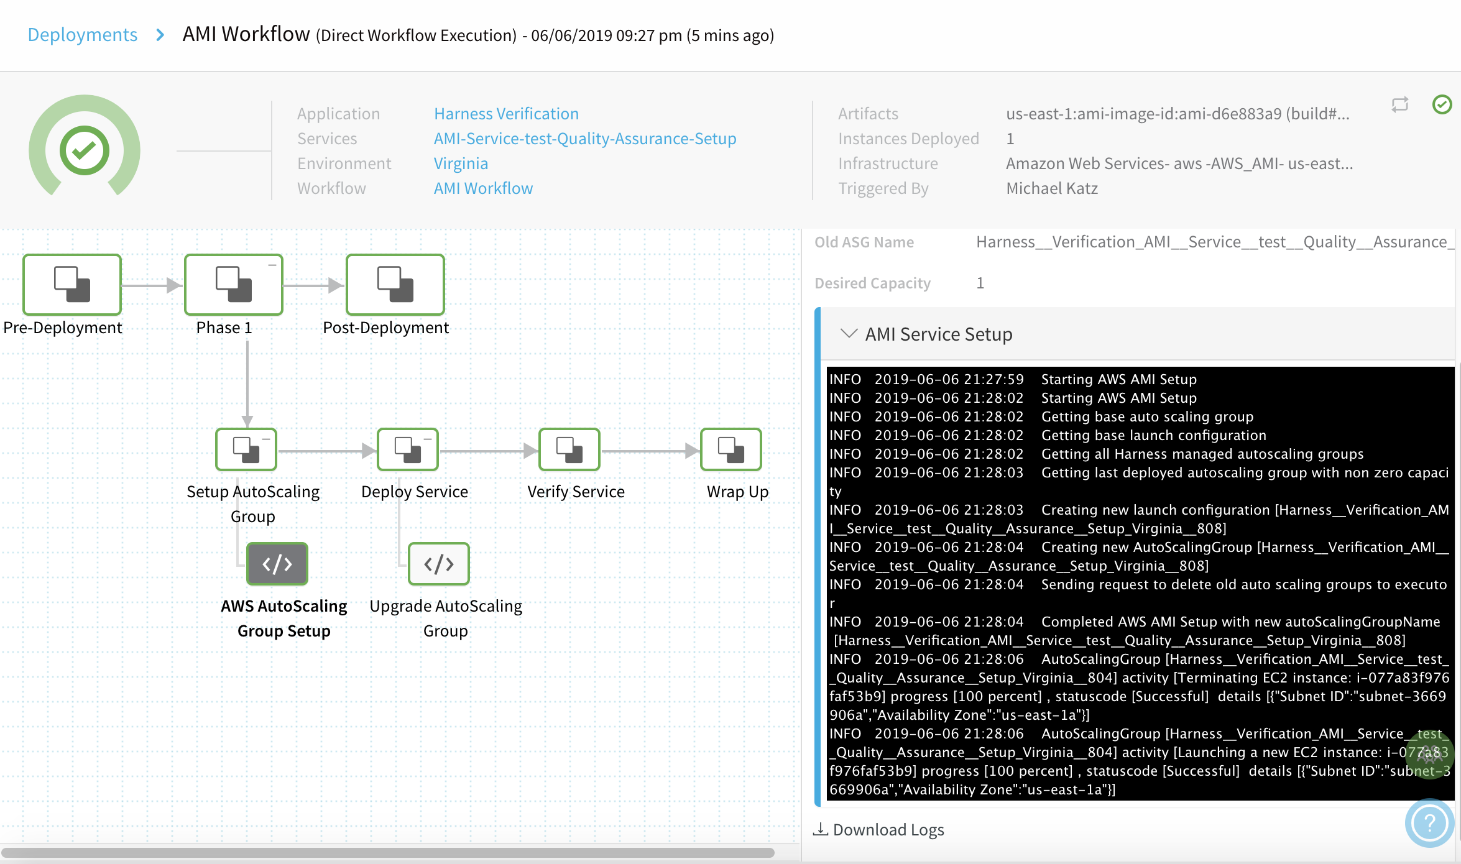Select the Upgrade AutoScaling Group command node

point(439,564)
